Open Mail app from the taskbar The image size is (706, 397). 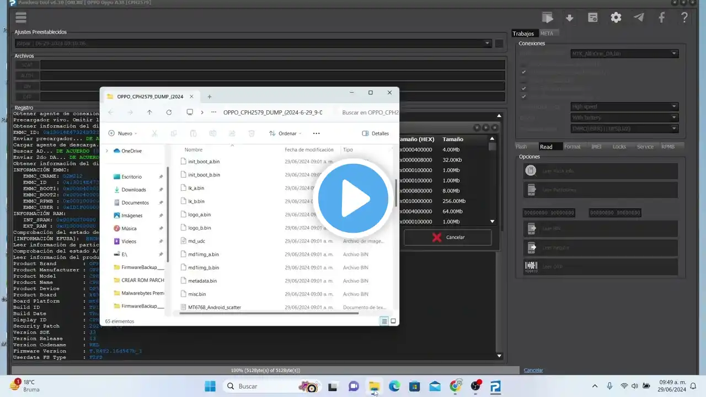(x=435, y=387)
